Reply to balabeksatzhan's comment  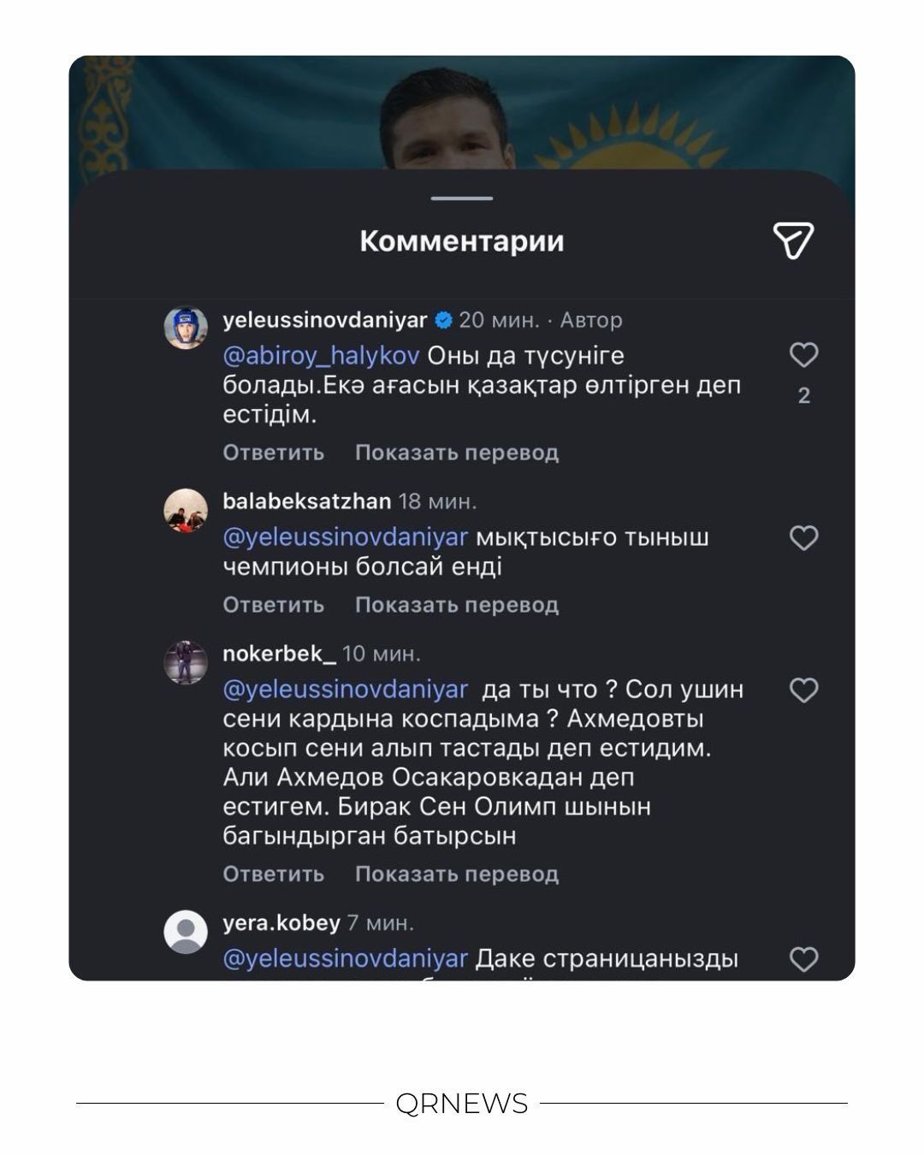point(274,605)
